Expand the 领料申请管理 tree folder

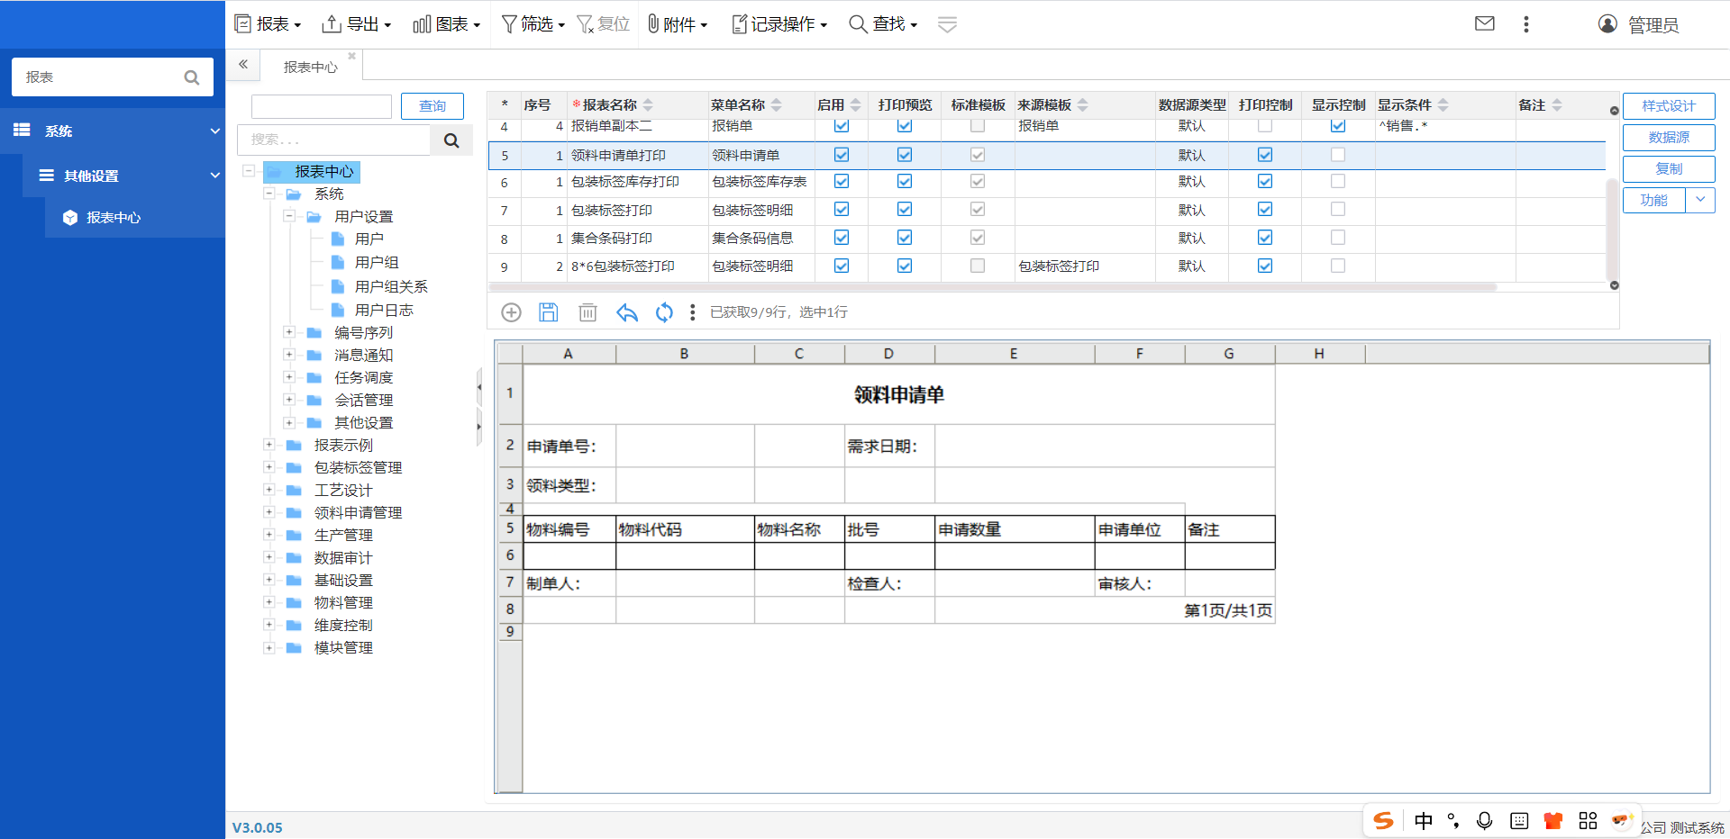click(269, 512)
